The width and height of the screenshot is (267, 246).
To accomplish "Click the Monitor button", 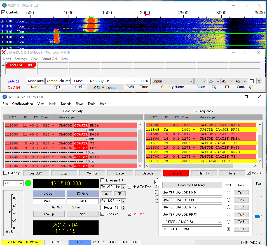I will tap(92, 173).
